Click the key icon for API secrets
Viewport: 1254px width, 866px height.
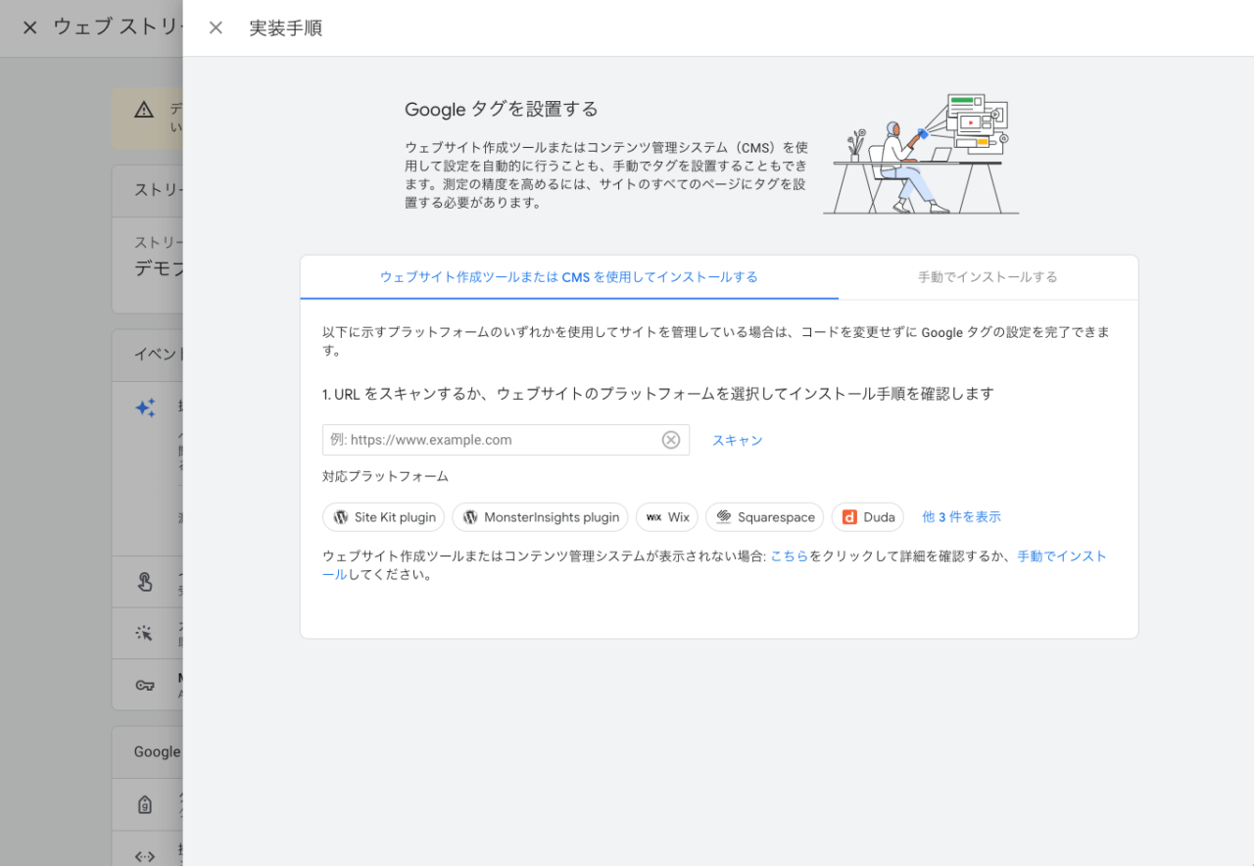[x=145, y=685]
